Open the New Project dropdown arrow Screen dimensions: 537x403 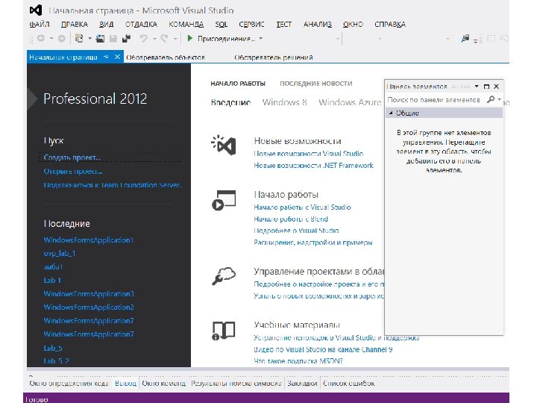(x=89, y=38)
